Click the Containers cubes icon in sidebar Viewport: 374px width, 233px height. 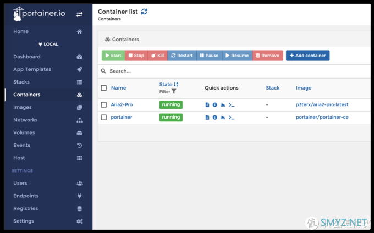tap(79, 95)
